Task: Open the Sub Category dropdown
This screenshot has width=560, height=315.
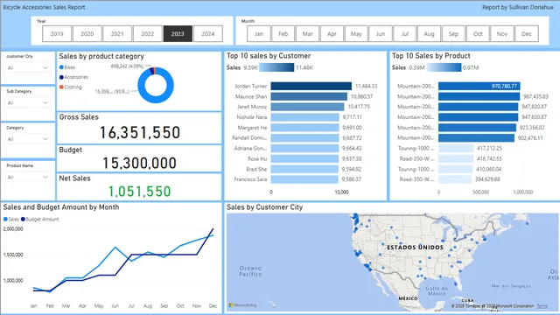Action: coord(27,103)
